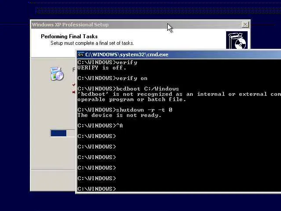Viewport: 281px width, 211px height.
Task: Click "The device is not ready." message
Action: pyautogui.click(x=119, y=115)
